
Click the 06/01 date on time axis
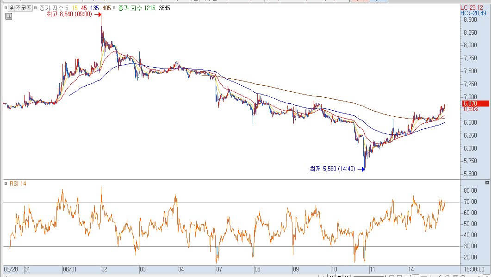click(x=69, y=269)
